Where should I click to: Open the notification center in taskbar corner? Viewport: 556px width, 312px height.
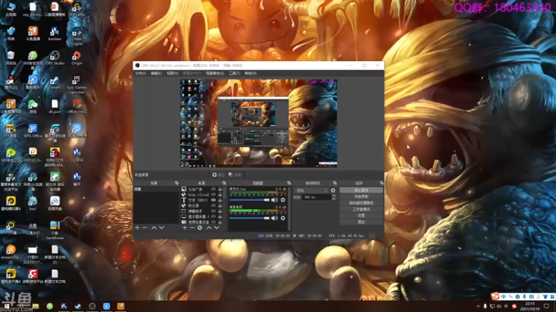coord(546,306)
